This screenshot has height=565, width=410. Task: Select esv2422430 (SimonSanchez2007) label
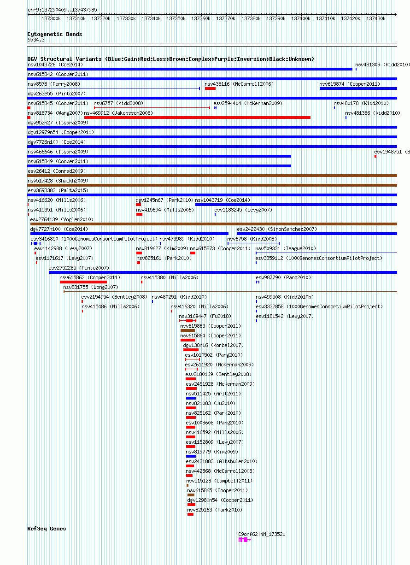pos(277,229)
